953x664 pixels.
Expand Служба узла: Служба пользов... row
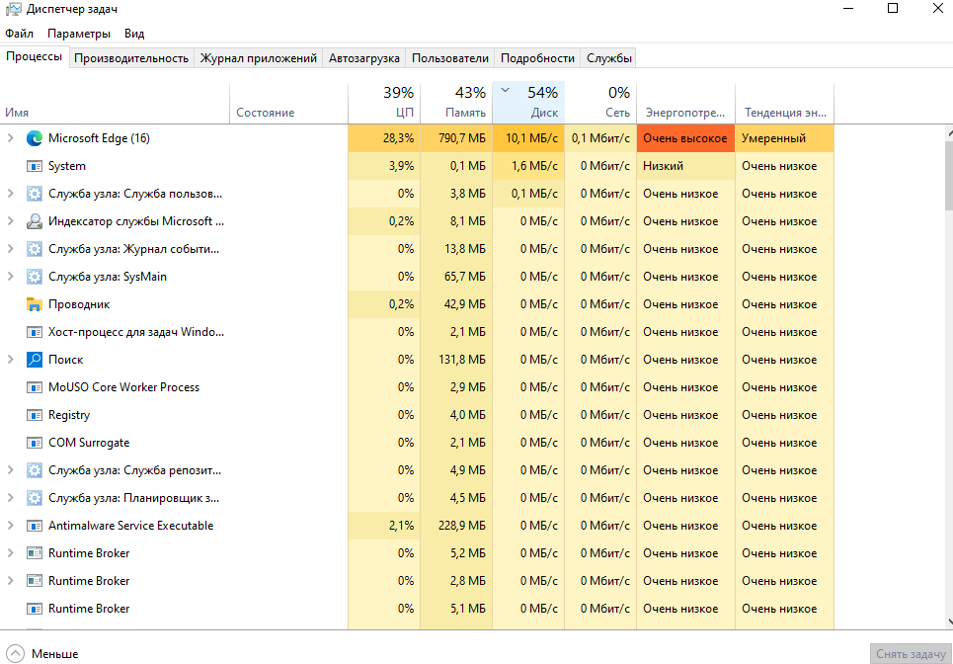[10, 194]
